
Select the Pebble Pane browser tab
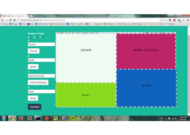click(14, 16)
